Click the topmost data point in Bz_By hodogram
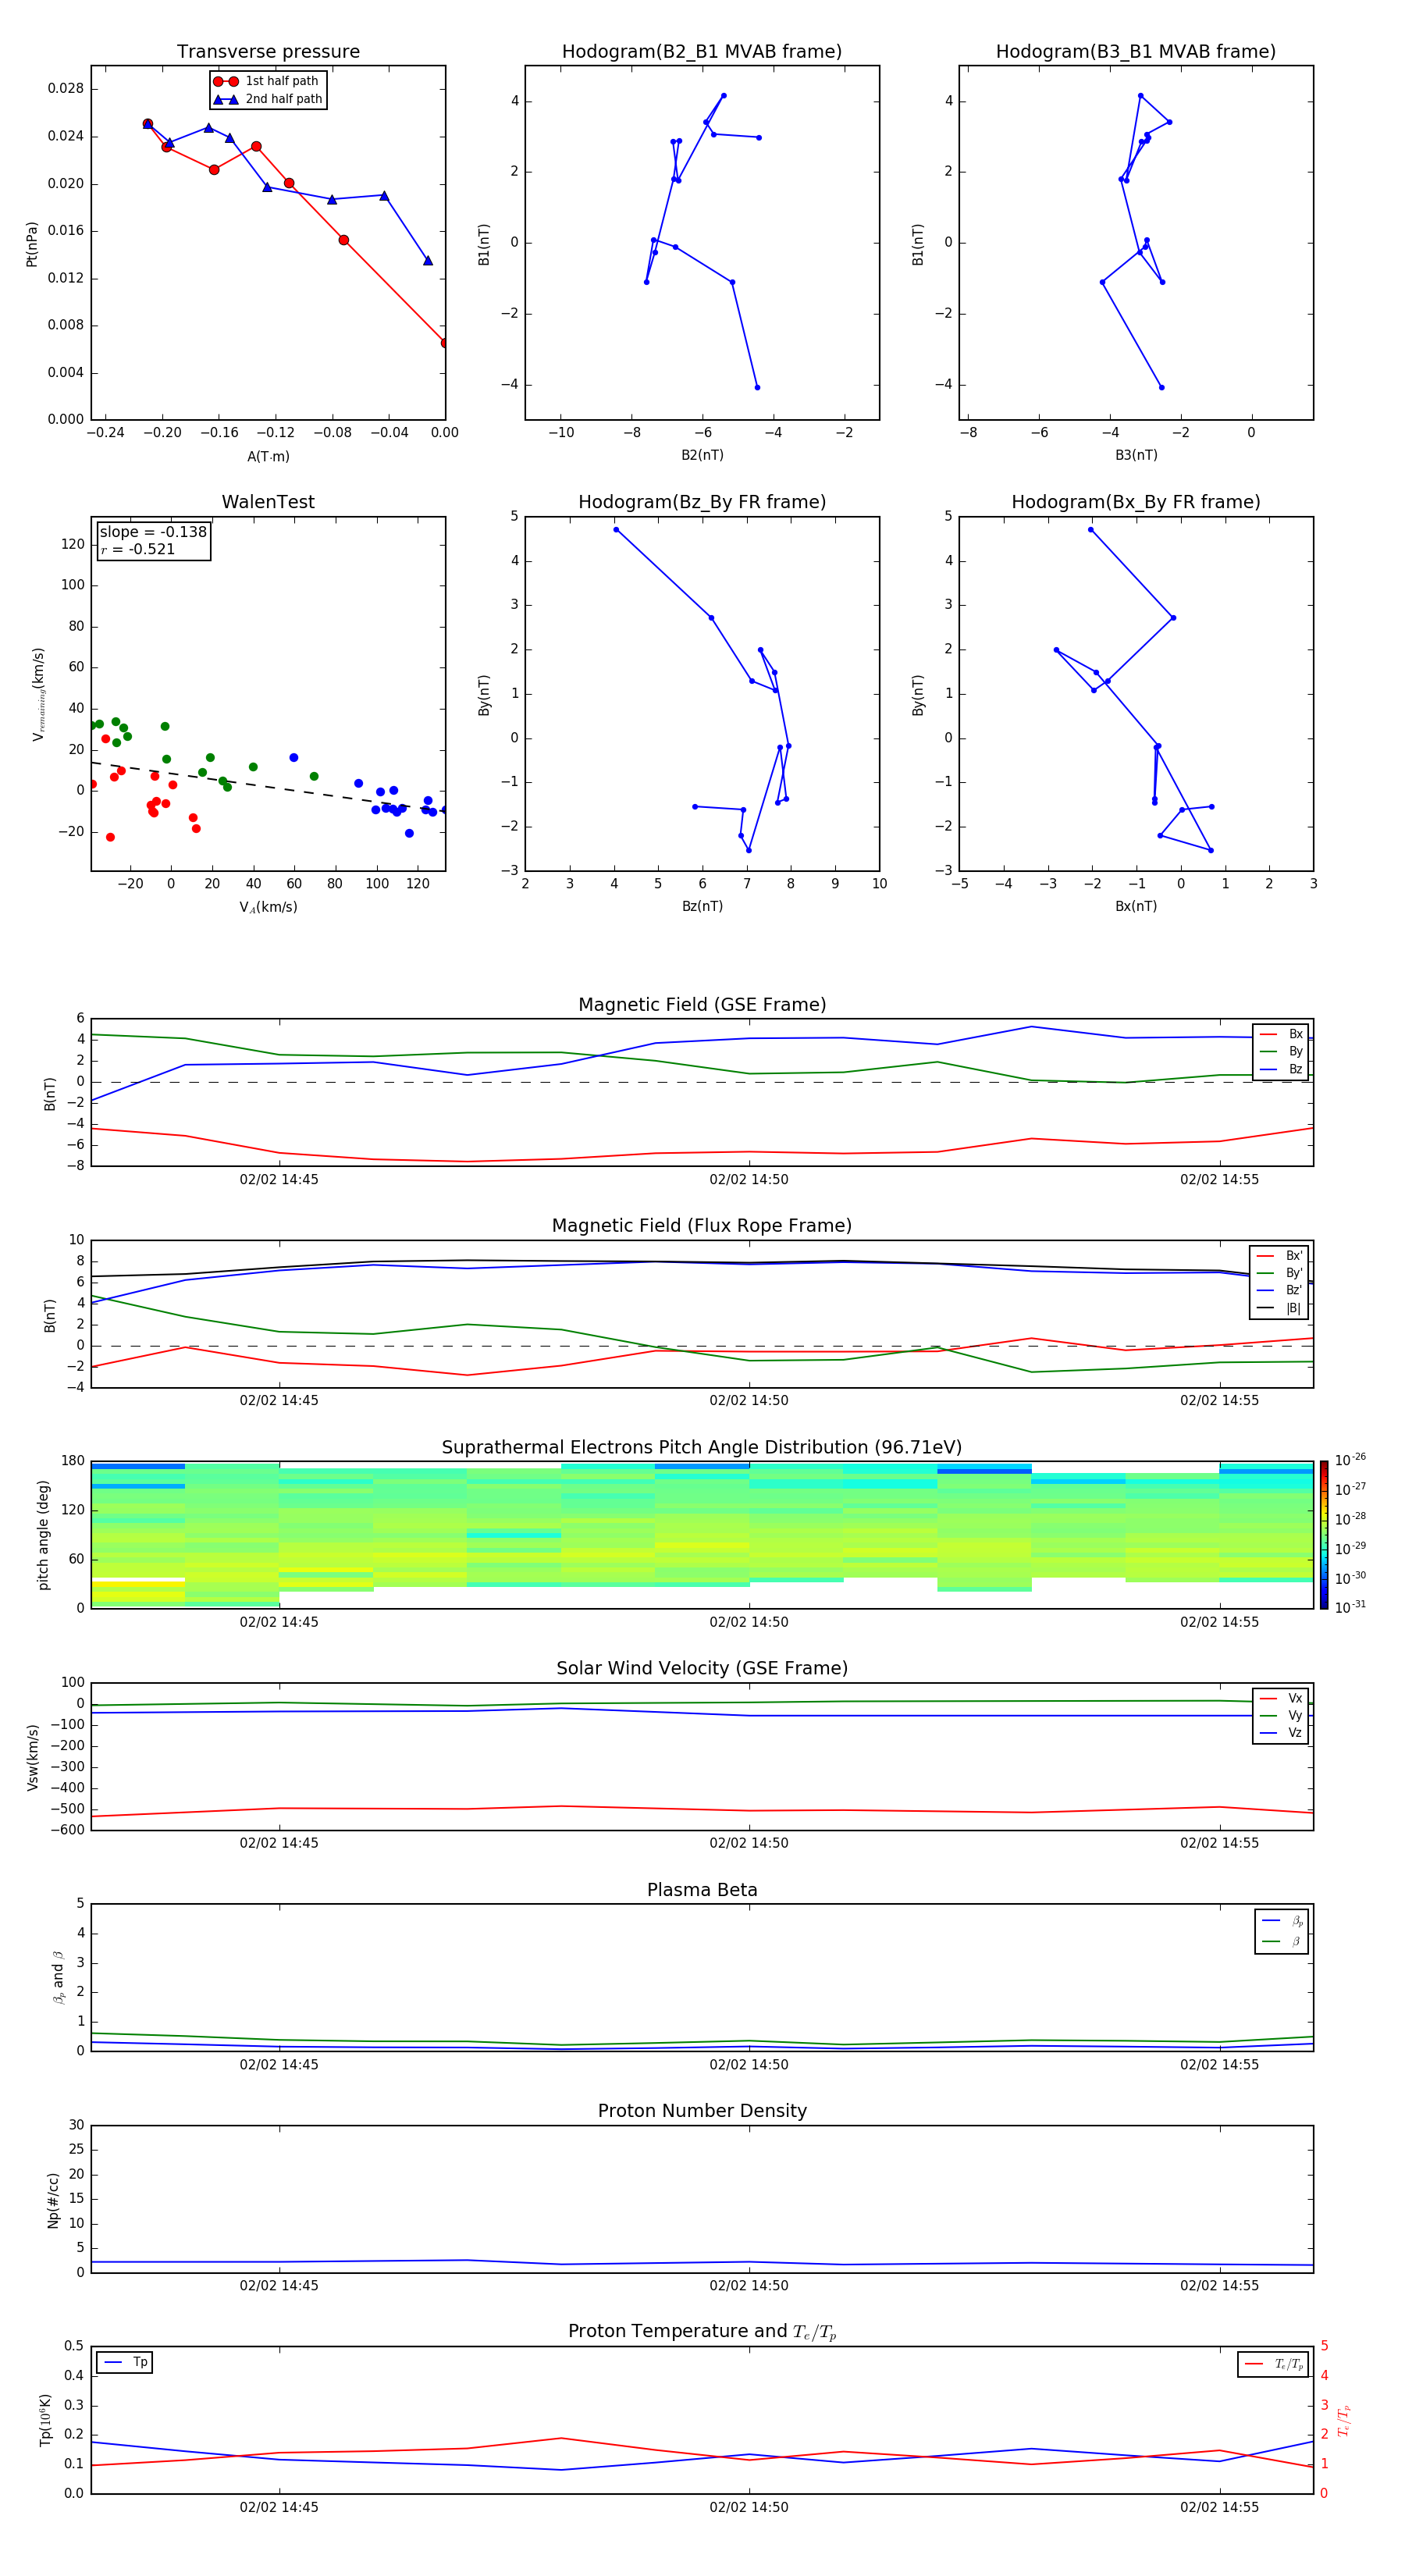Image resolution: width=1405 pixels, height=2576 pixels. coord(616,529)
